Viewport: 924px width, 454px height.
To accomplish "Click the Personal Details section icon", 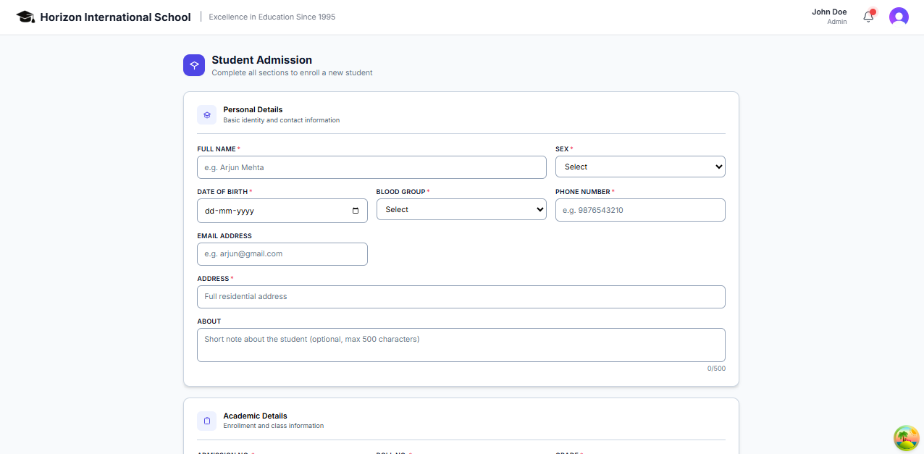I will click(x=206, y=114).
